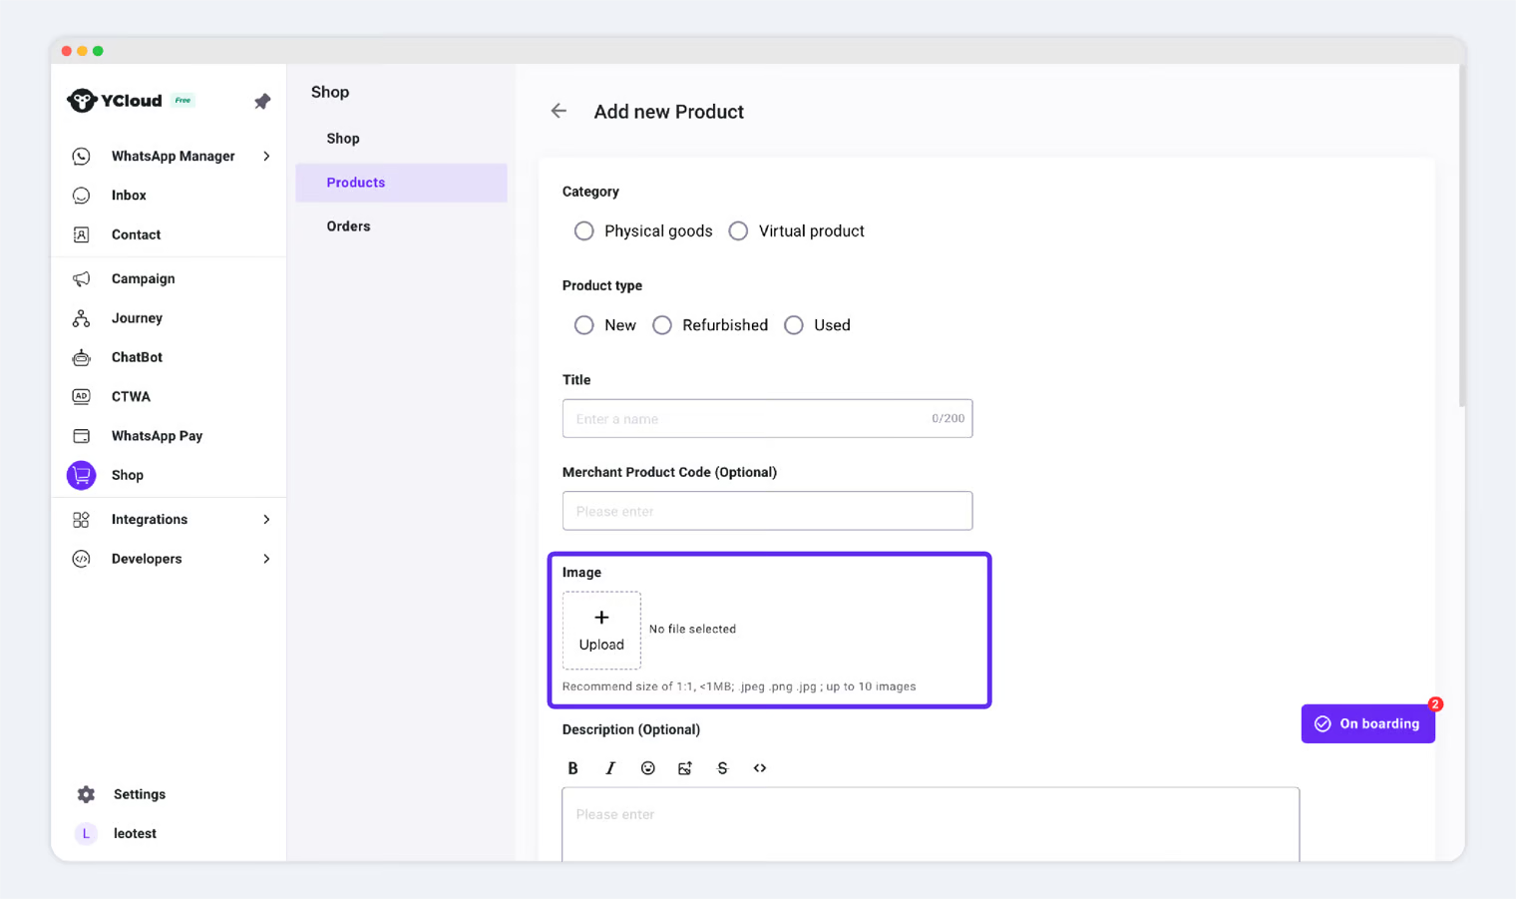Screen dimensions: 1516x899
Task: Apply italic formatting in description editor
Action: tap(610, 768)
